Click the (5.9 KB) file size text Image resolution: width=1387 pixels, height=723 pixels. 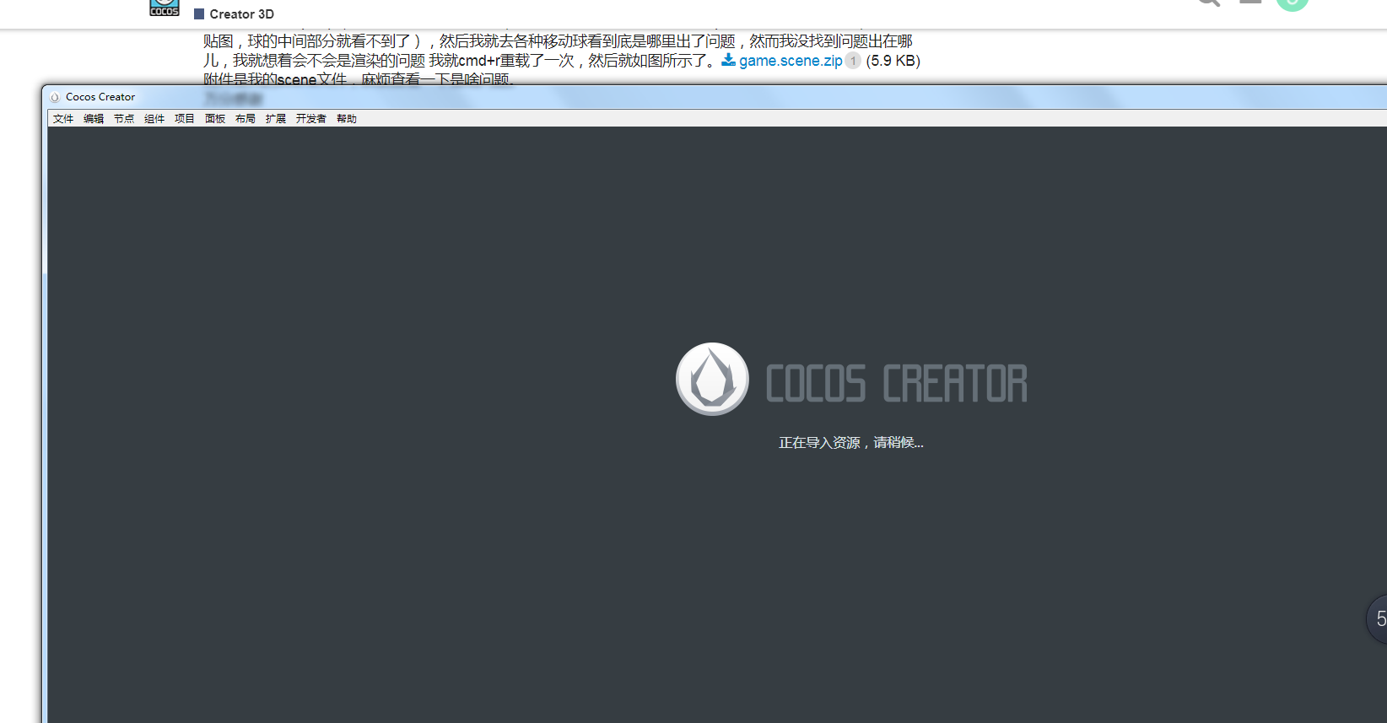(893, 61)
